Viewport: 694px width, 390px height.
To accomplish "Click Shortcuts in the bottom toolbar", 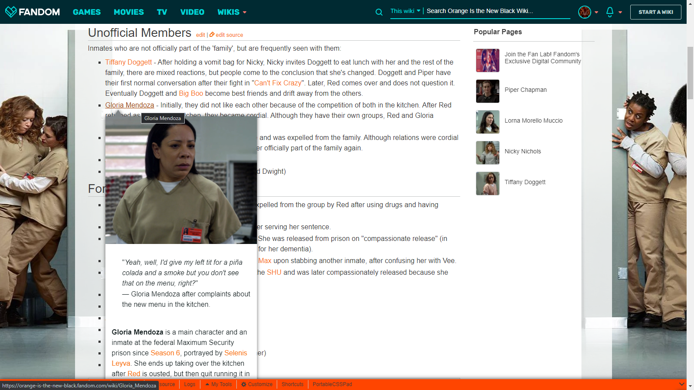I will click(293, 384).
